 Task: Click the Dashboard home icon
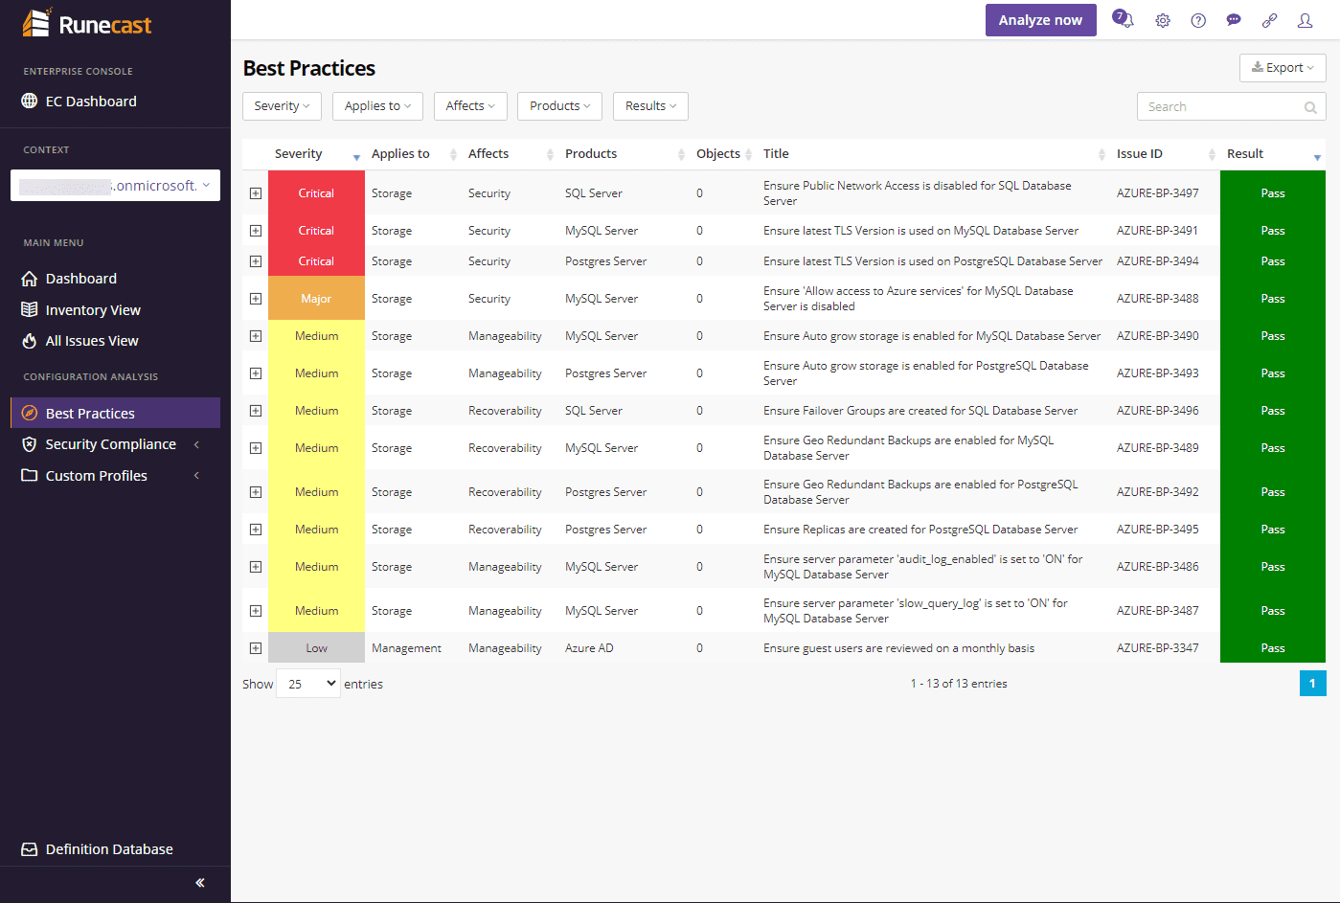30,279
